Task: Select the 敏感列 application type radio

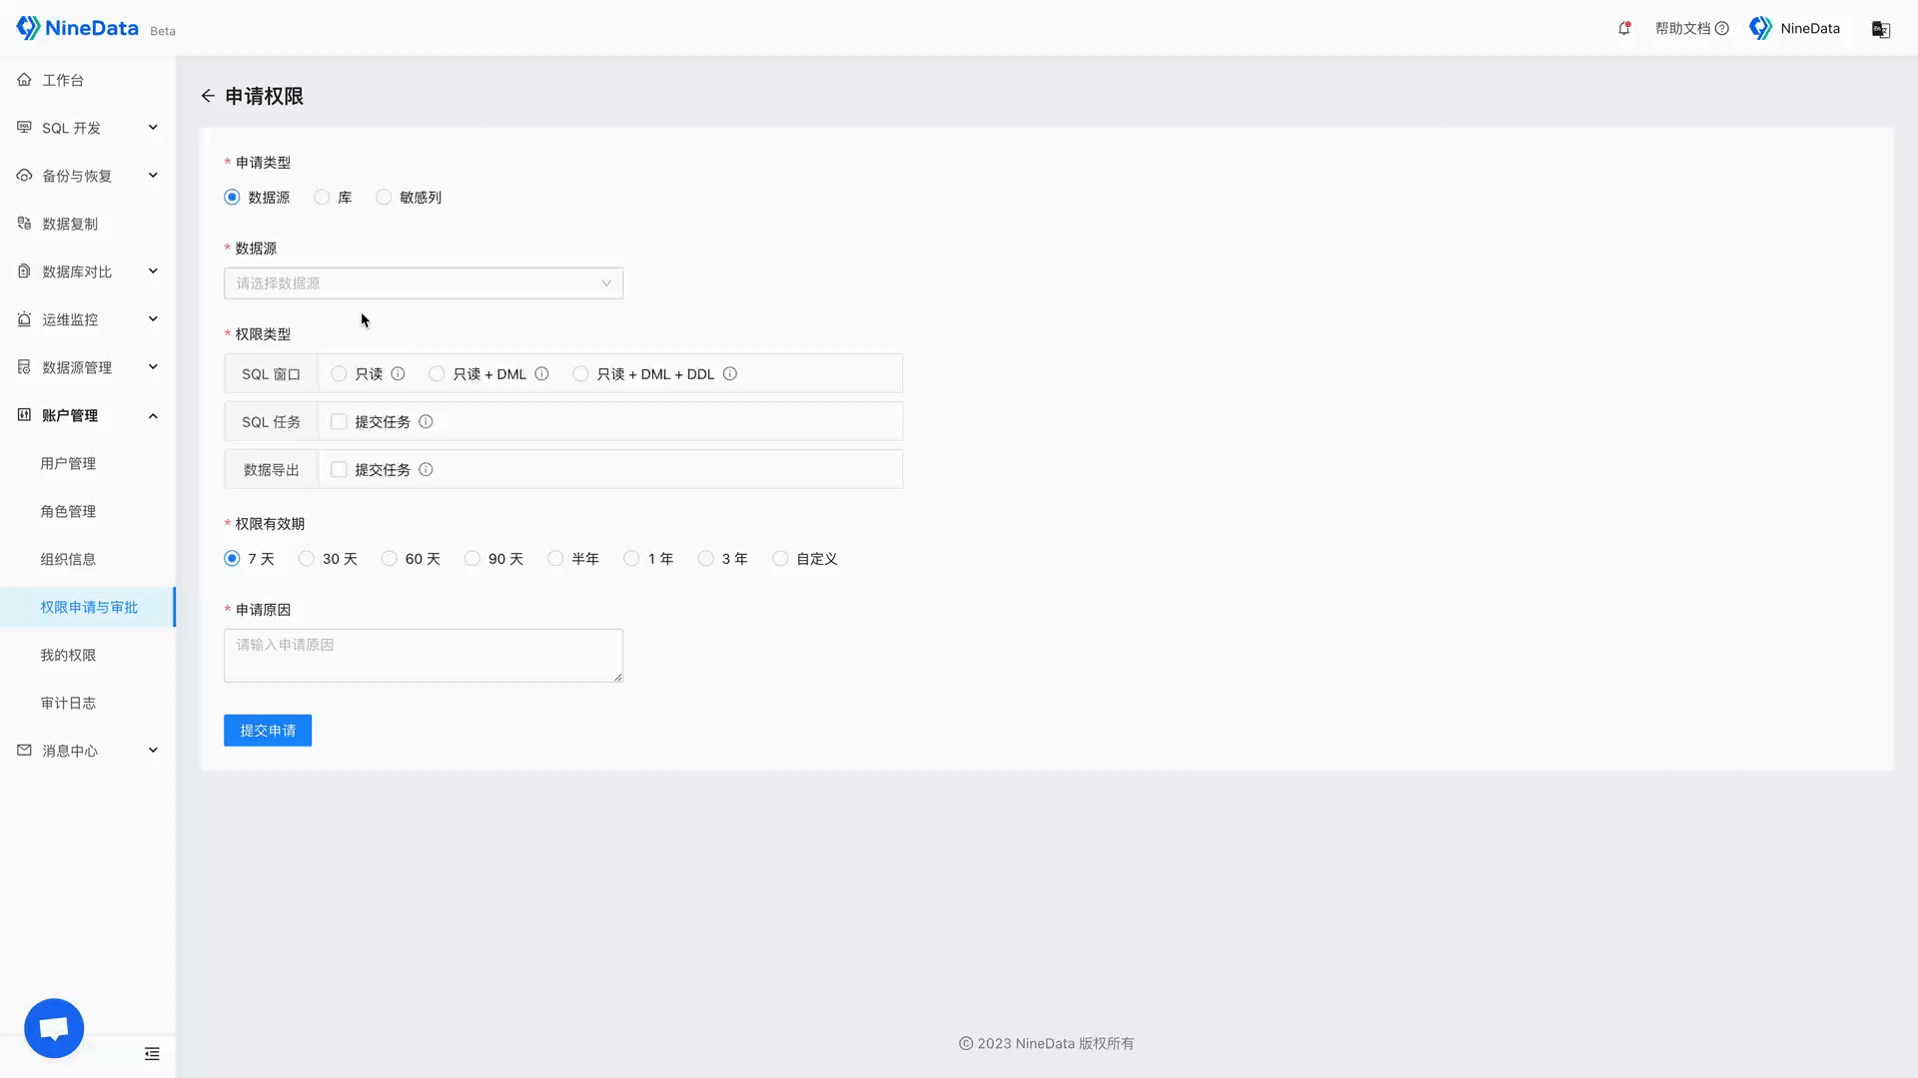Action: 384,198
